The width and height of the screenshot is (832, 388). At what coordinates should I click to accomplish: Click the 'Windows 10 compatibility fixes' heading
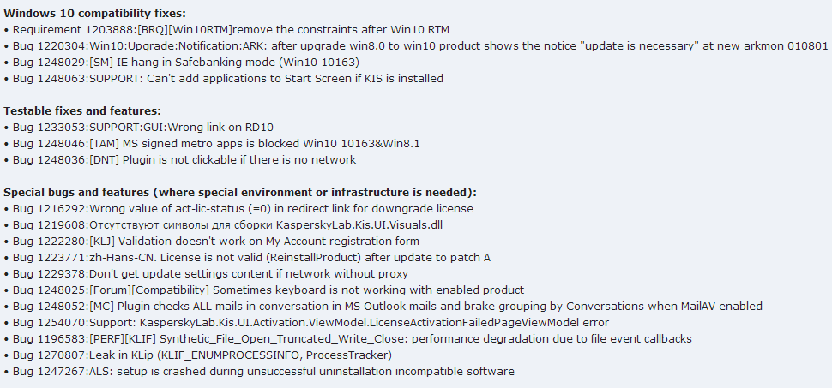coord(95,14)
